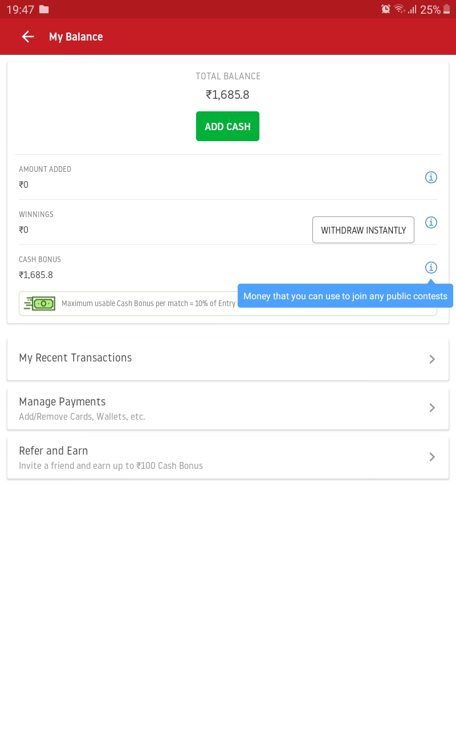Open Refer and Earn chevron arrow
This screenshot has height=731, width=456.
(x=432, y=457)
